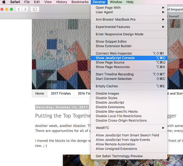Toggle Disable Styles option
Viewport: 183px width, 166px height.
pos(129,98)
